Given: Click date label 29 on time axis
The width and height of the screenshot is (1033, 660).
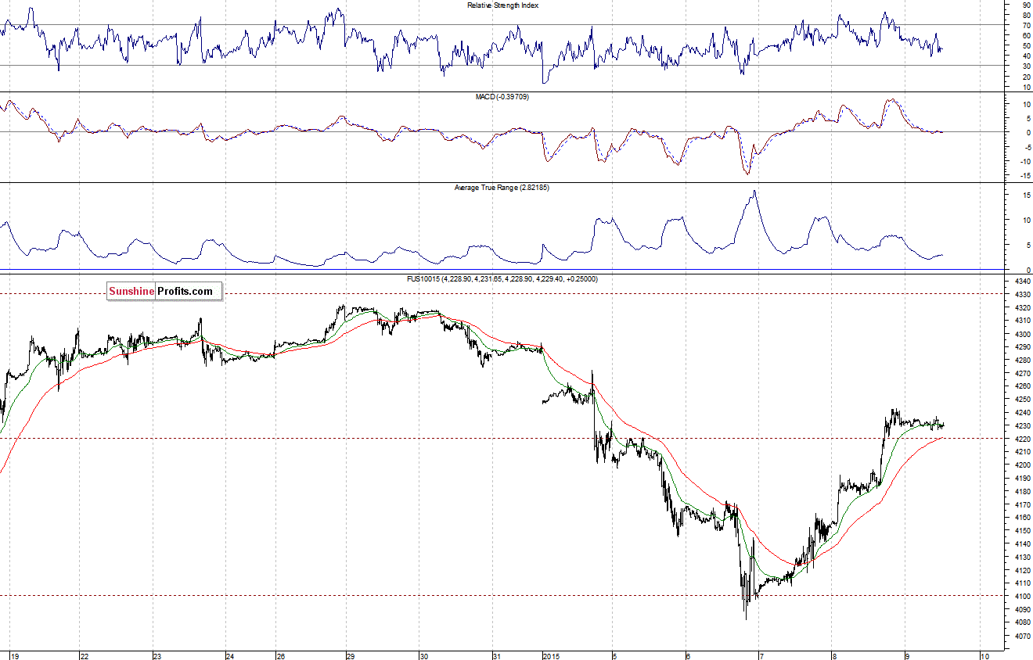Looking at the screenshot, I should (x=351, y=656).
